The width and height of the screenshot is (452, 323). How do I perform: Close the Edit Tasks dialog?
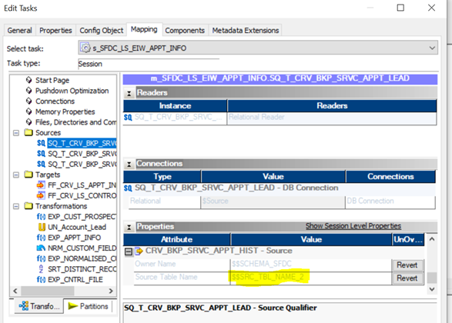point(431,8)
